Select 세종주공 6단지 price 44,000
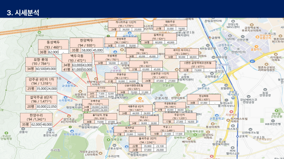This screenshot has width=284, height=159. pyautogui.click(x=136, y=114)
